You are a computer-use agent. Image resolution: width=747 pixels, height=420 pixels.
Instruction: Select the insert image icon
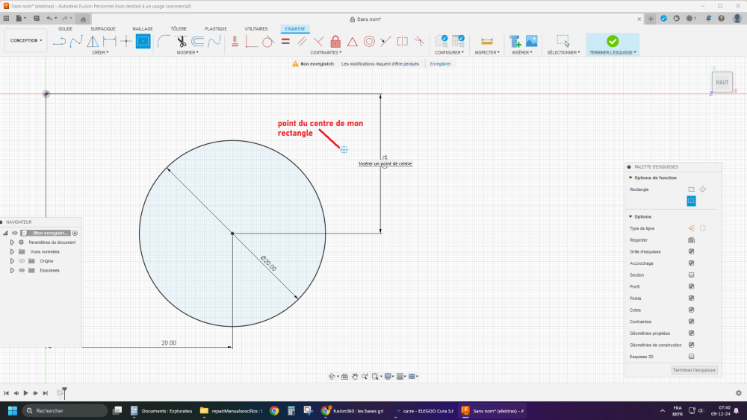click(x=531, y=41)
